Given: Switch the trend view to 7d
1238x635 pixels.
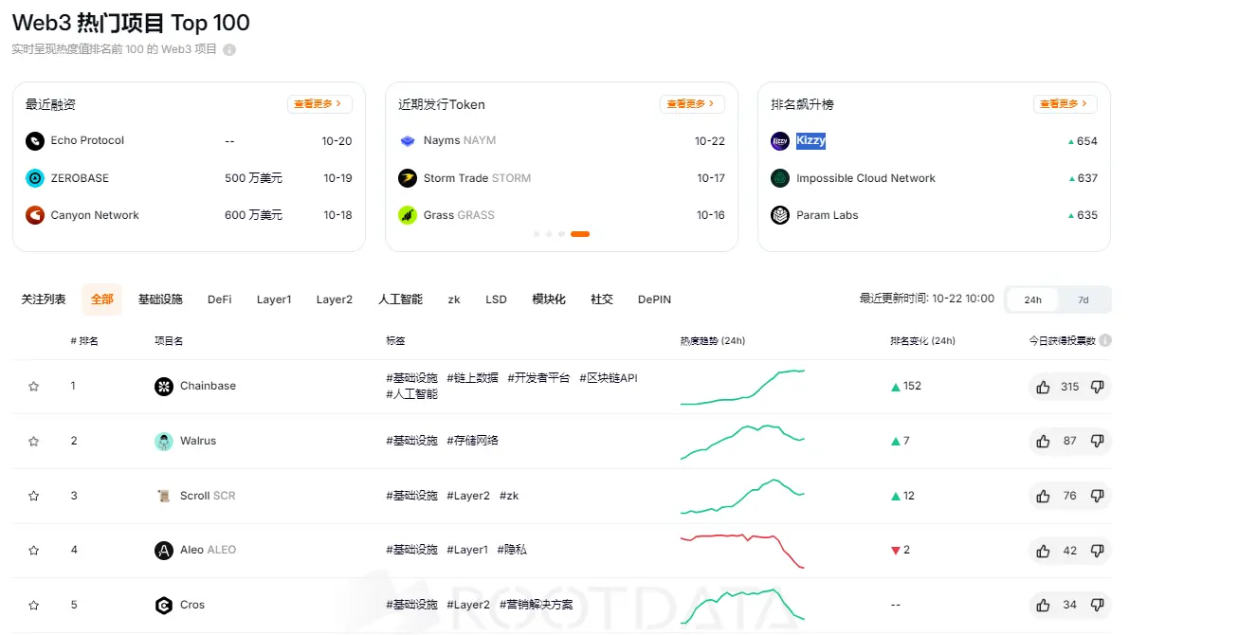Looking at the screenshot, I should (x=1083, y=299).
